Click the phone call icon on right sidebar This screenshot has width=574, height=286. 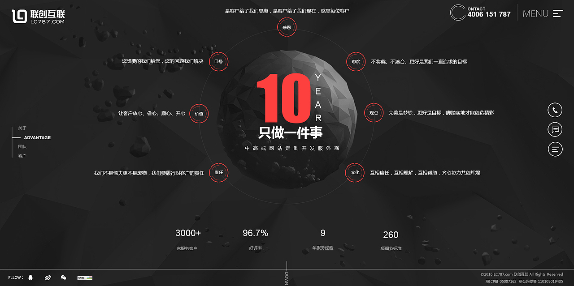555,110
